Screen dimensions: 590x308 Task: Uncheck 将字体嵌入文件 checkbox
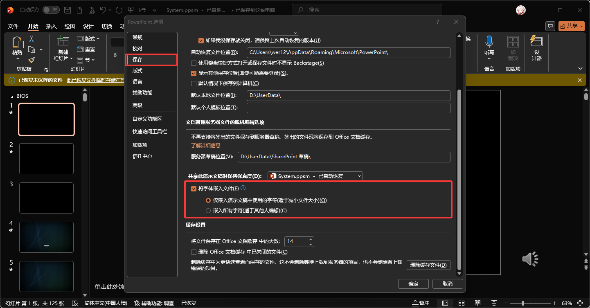pyautogui.click(x=194, y=189)
